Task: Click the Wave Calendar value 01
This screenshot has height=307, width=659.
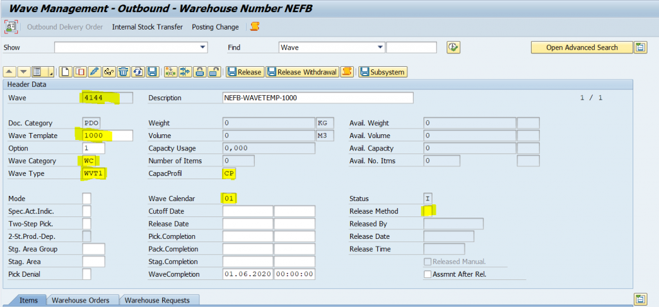Action: [x=229, y=198]
